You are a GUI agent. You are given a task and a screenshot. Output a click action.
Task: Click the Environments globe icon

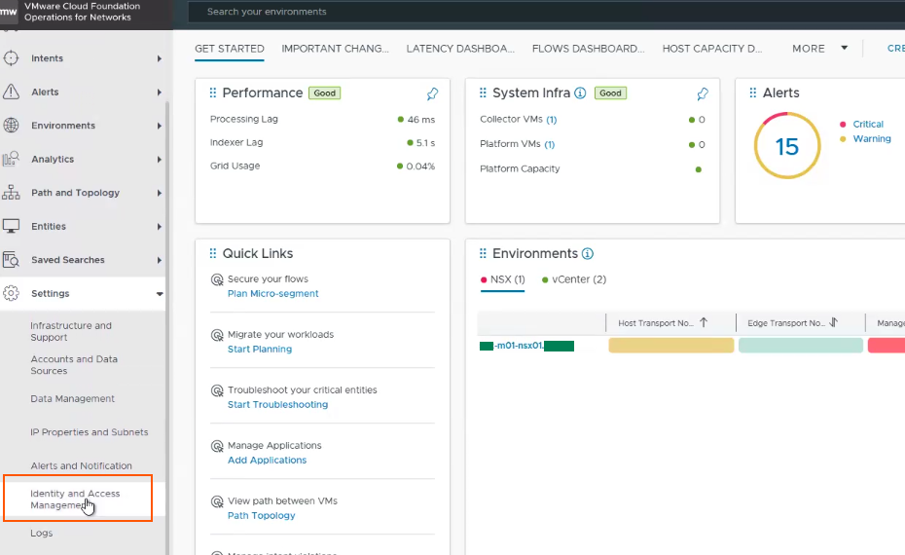pyautogui.click(x=11, y=126)
